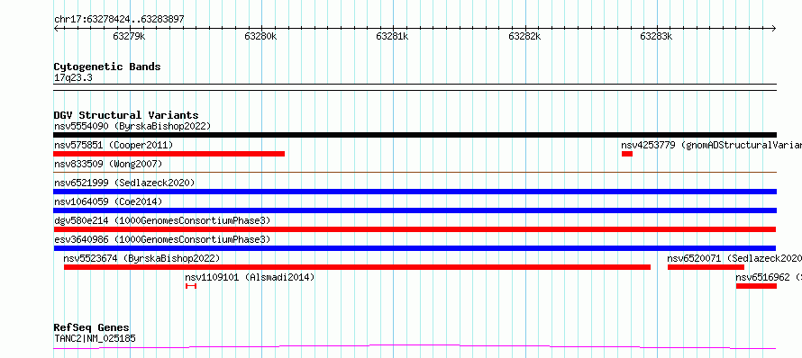
Task: Click the magenta TANC2 gene line
Action: [415, 347]
